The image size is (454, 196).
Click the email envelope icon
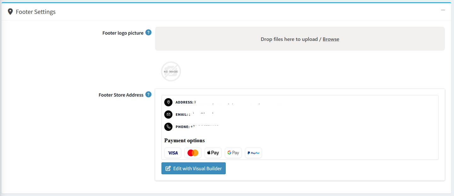tap(168, 115)
